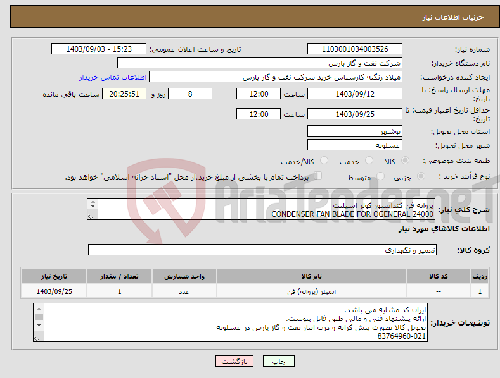
Task: Click the تعداد / مقدار column header
Action: pos(119,276)
